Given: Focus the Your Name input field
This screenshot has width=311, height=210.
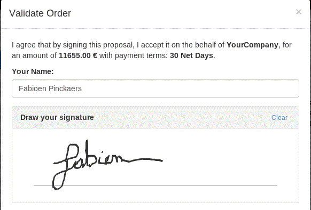Looking at the screenshot, I should 155,88.
